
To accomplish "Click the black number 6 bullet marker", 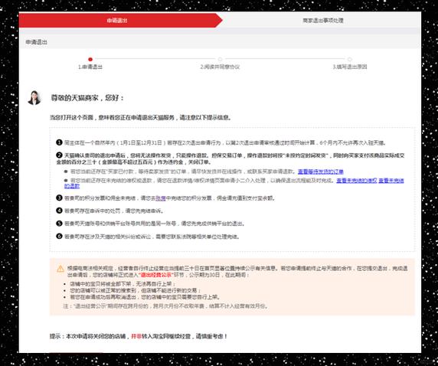I will point(59,236).
